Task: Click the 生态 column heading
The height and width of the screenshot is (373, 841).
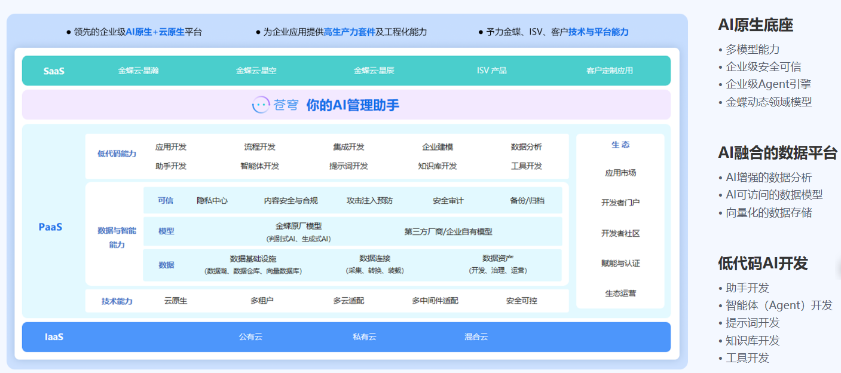Action: point(620,145)
